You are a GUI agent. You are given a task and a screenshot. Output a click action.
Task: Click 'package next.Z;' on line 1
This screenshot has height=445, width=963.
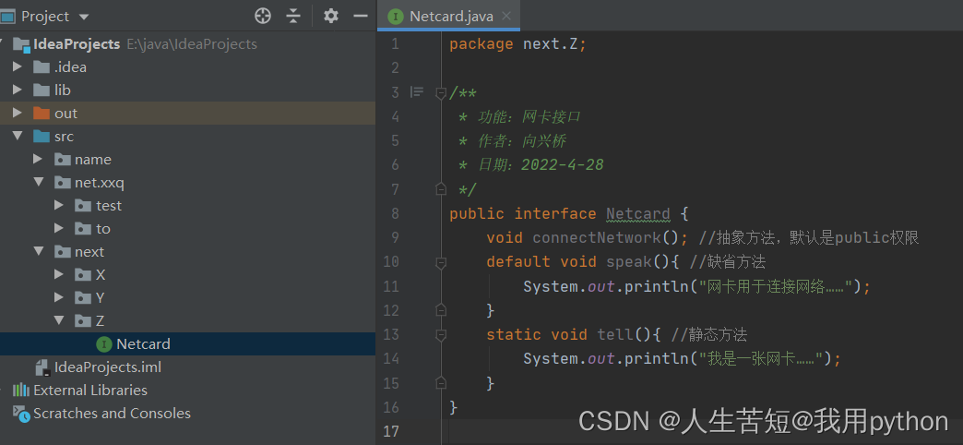tap(517, 44)
